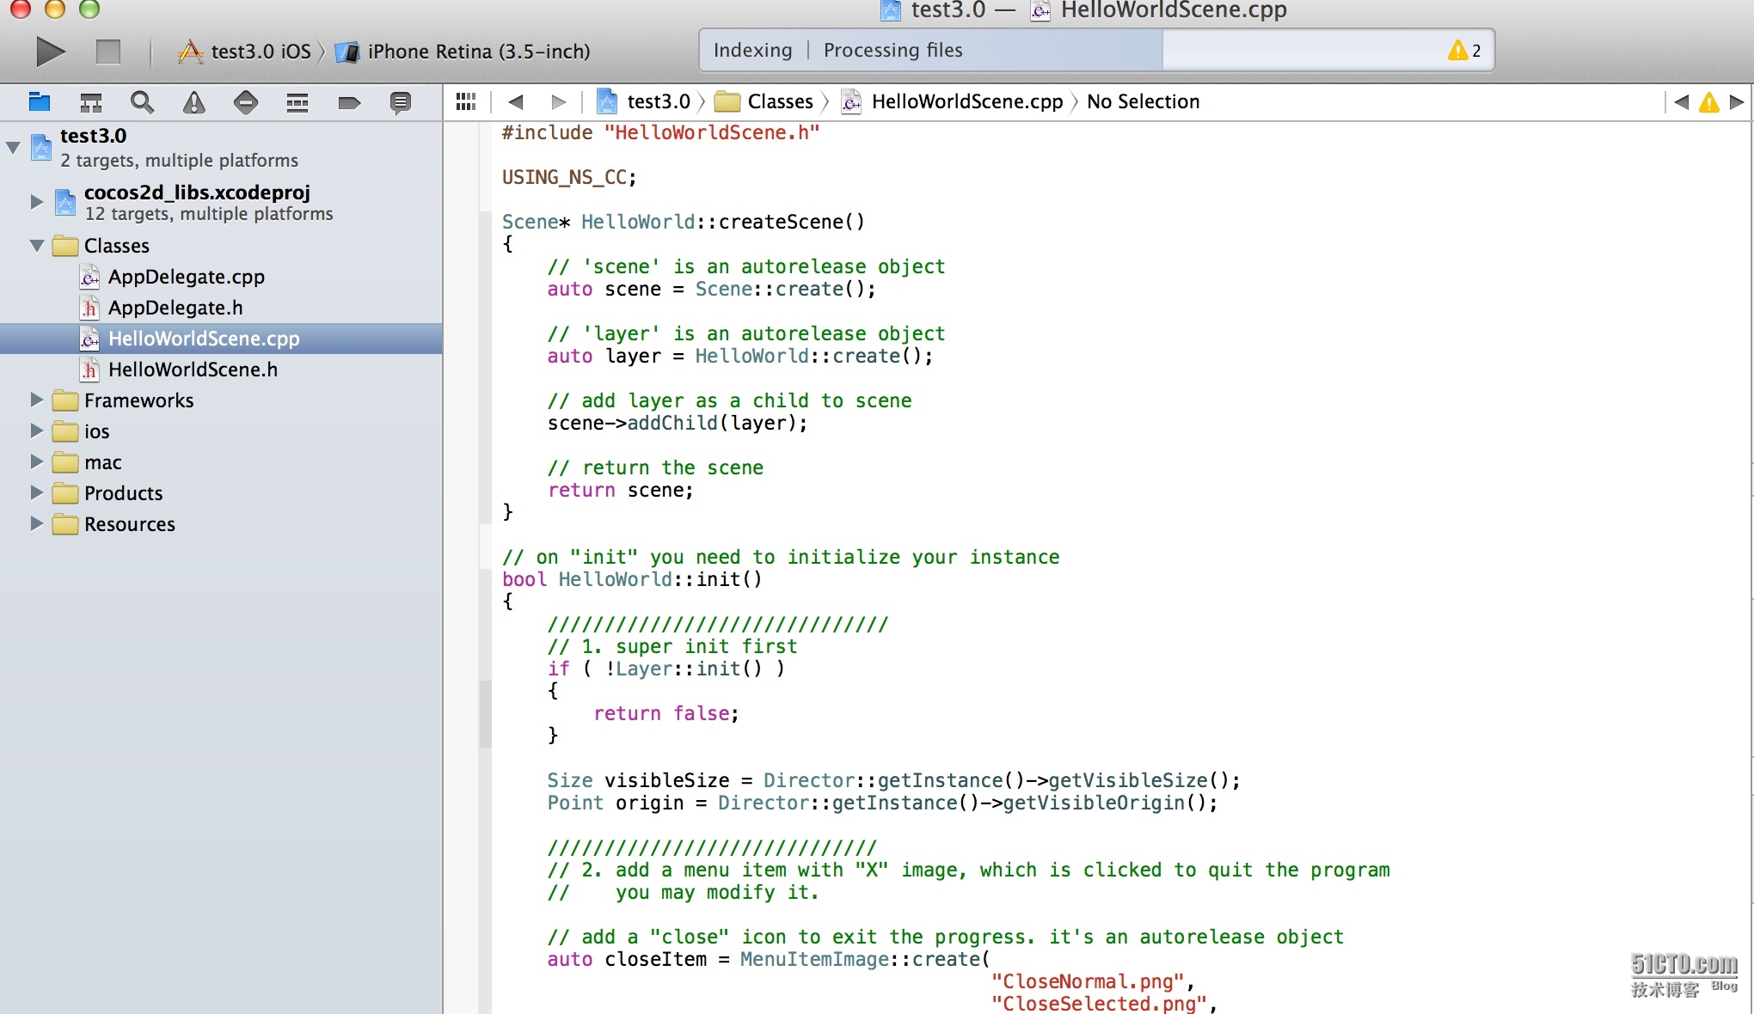This screenshot has height=1014, width=1754.
Task: Click 'Processing files' status text
Action: [892, 50]
